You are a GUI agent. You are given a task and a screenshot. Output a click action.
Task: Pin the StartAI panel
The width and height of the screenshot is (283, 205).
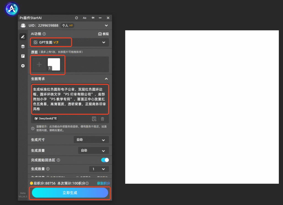(93, 18)
